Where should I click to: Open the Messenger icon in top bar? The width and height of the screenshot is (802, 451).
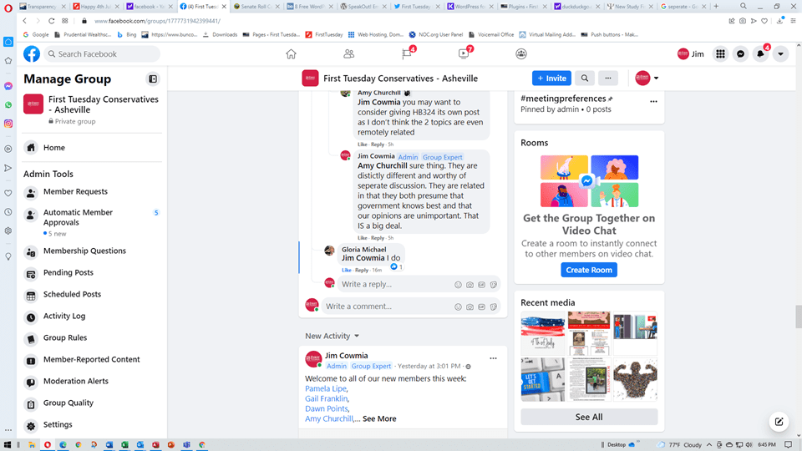tap(740, 54)
